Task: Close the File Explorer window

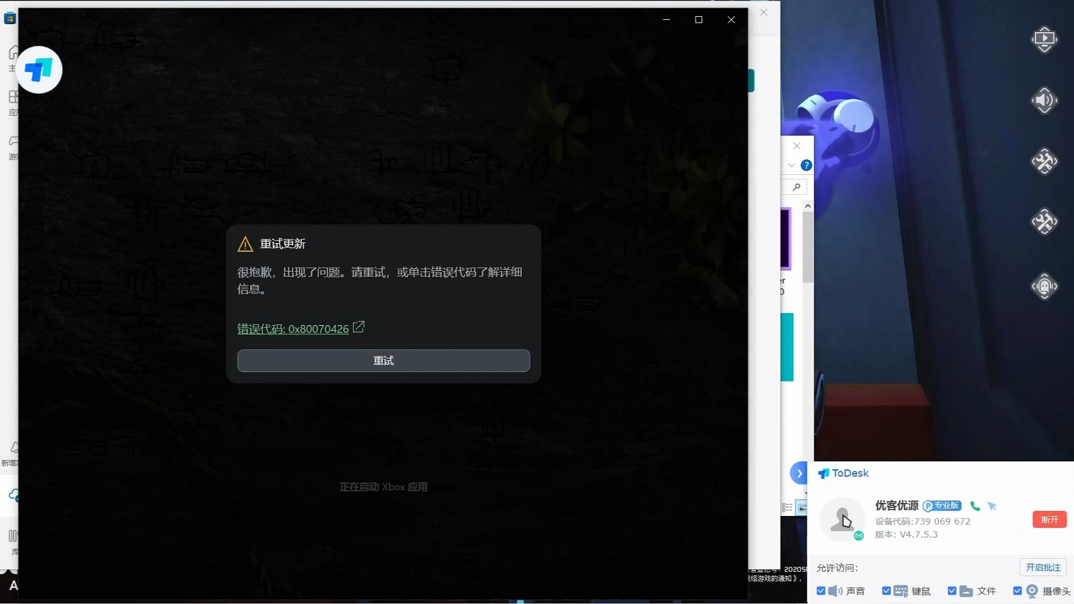Action: pos(797,146)
